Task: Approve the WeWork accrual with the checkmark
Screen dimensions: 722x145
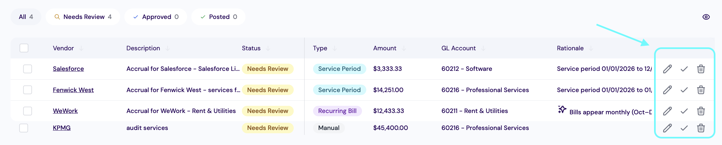Action: click(x=684, y=111)
